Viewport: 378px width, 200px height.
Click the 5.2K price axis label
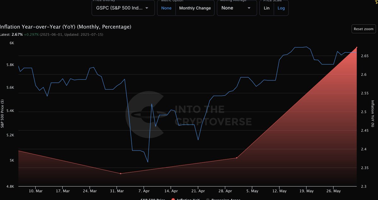(10, 135)
